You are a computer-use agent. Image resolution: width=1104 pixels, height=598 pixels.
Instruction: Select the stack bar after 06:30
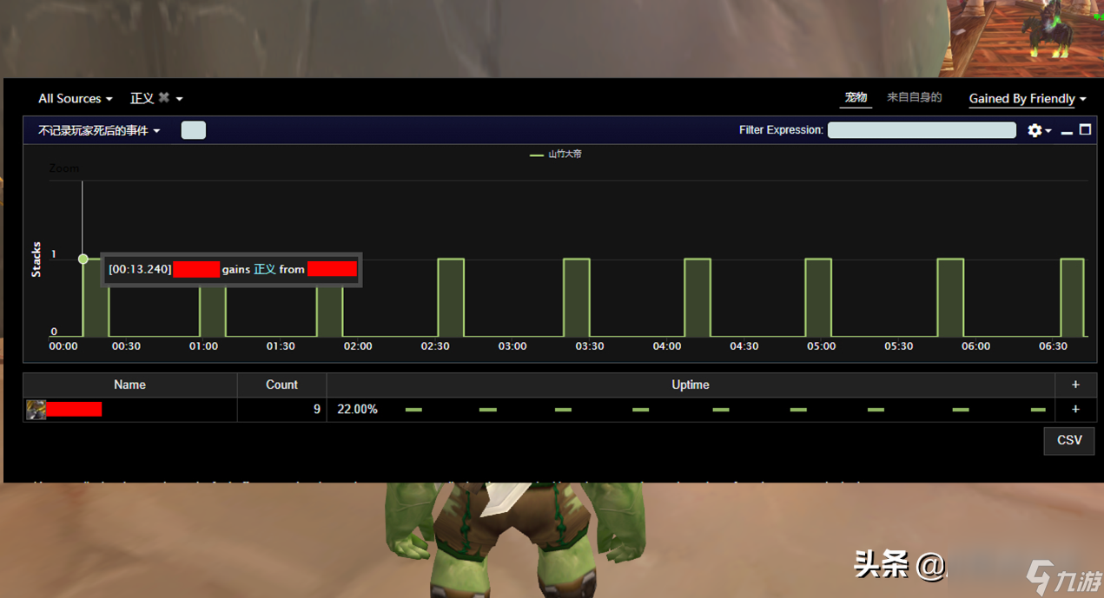coord(1073,298)
